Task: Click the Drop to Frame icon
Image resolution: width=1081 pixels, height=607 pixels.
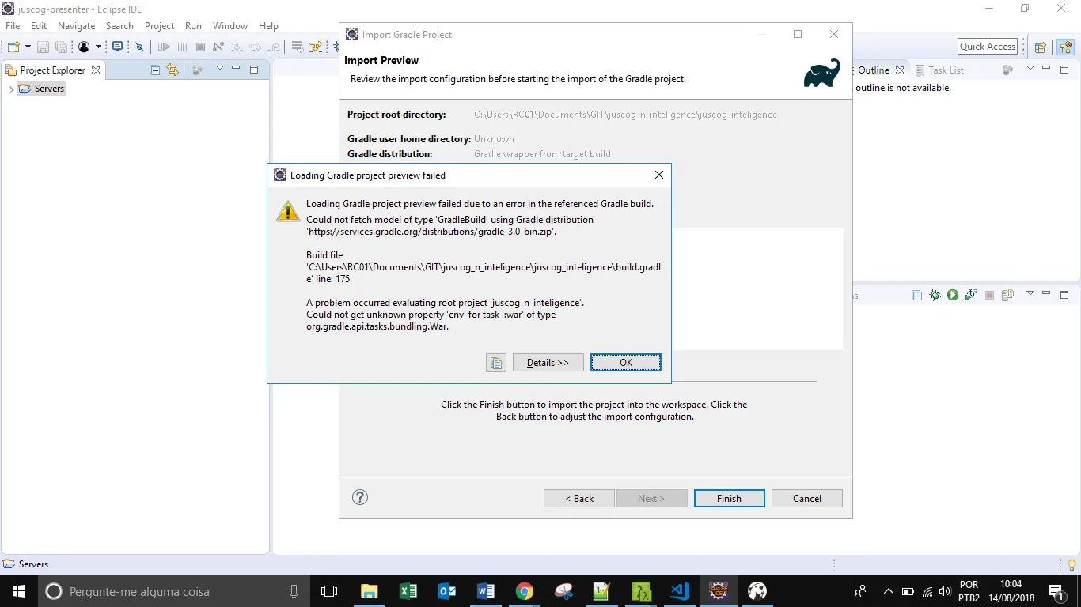Action: [x=298, y=47]
